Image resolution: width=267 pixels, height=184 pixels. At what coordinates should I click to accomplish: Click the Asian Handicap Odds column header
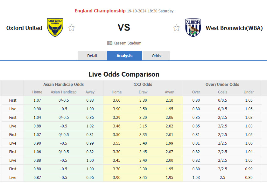tap(63, 85)
